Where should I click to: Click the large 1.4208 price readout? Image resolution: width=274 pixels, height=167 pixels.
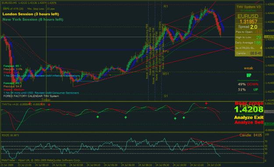(x=249, y=109)
